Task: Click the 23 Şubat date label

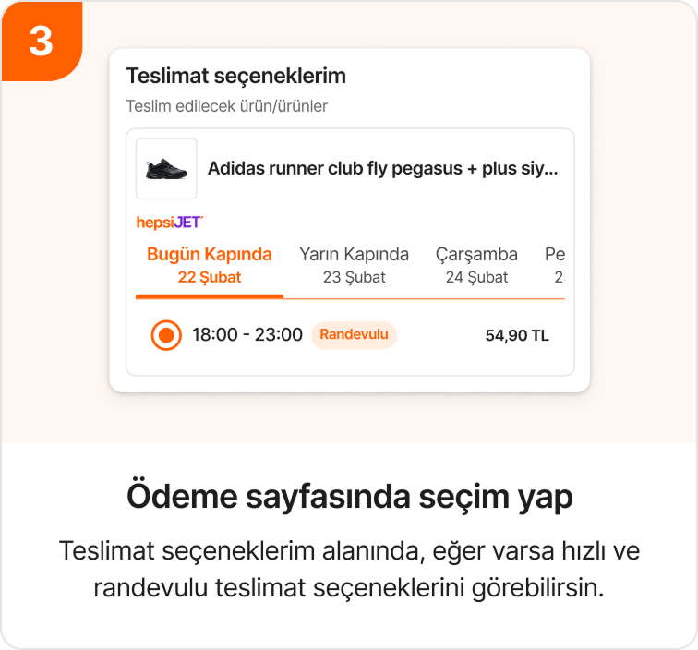Action: coord(354,277)
